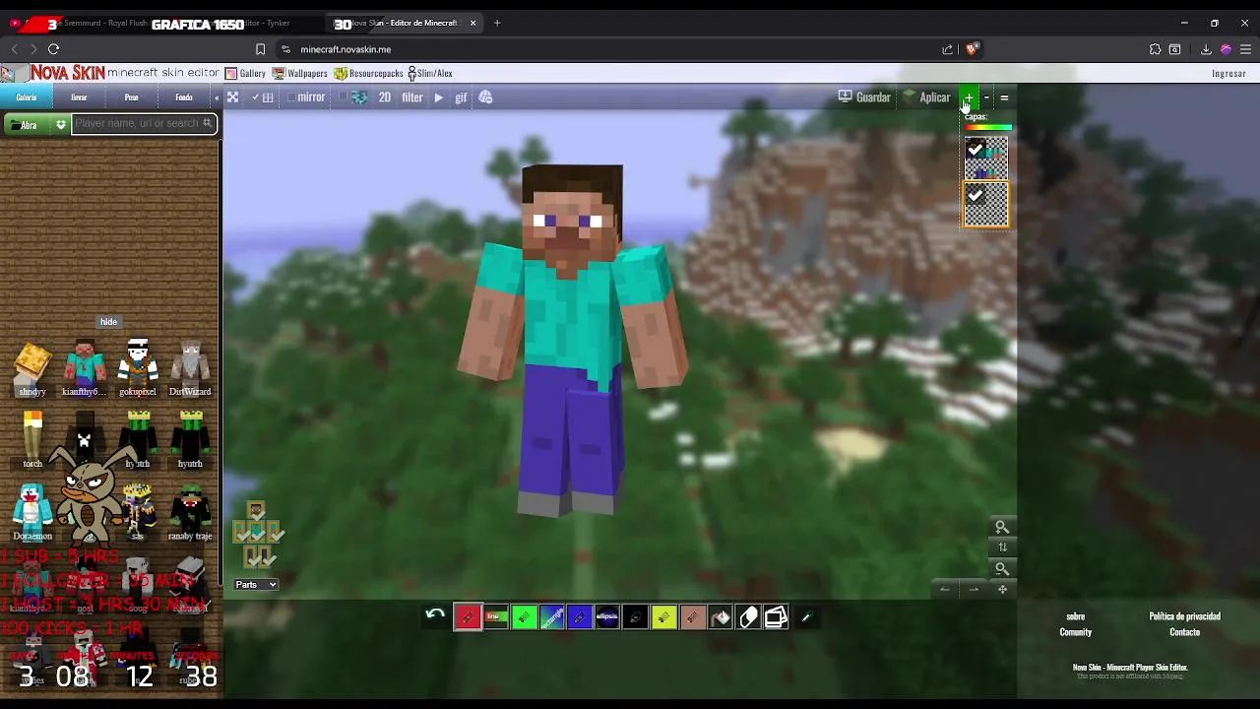1260x709 pixels.
Task: Select the skin-tone pencil tool
Action: pos(692,617)
